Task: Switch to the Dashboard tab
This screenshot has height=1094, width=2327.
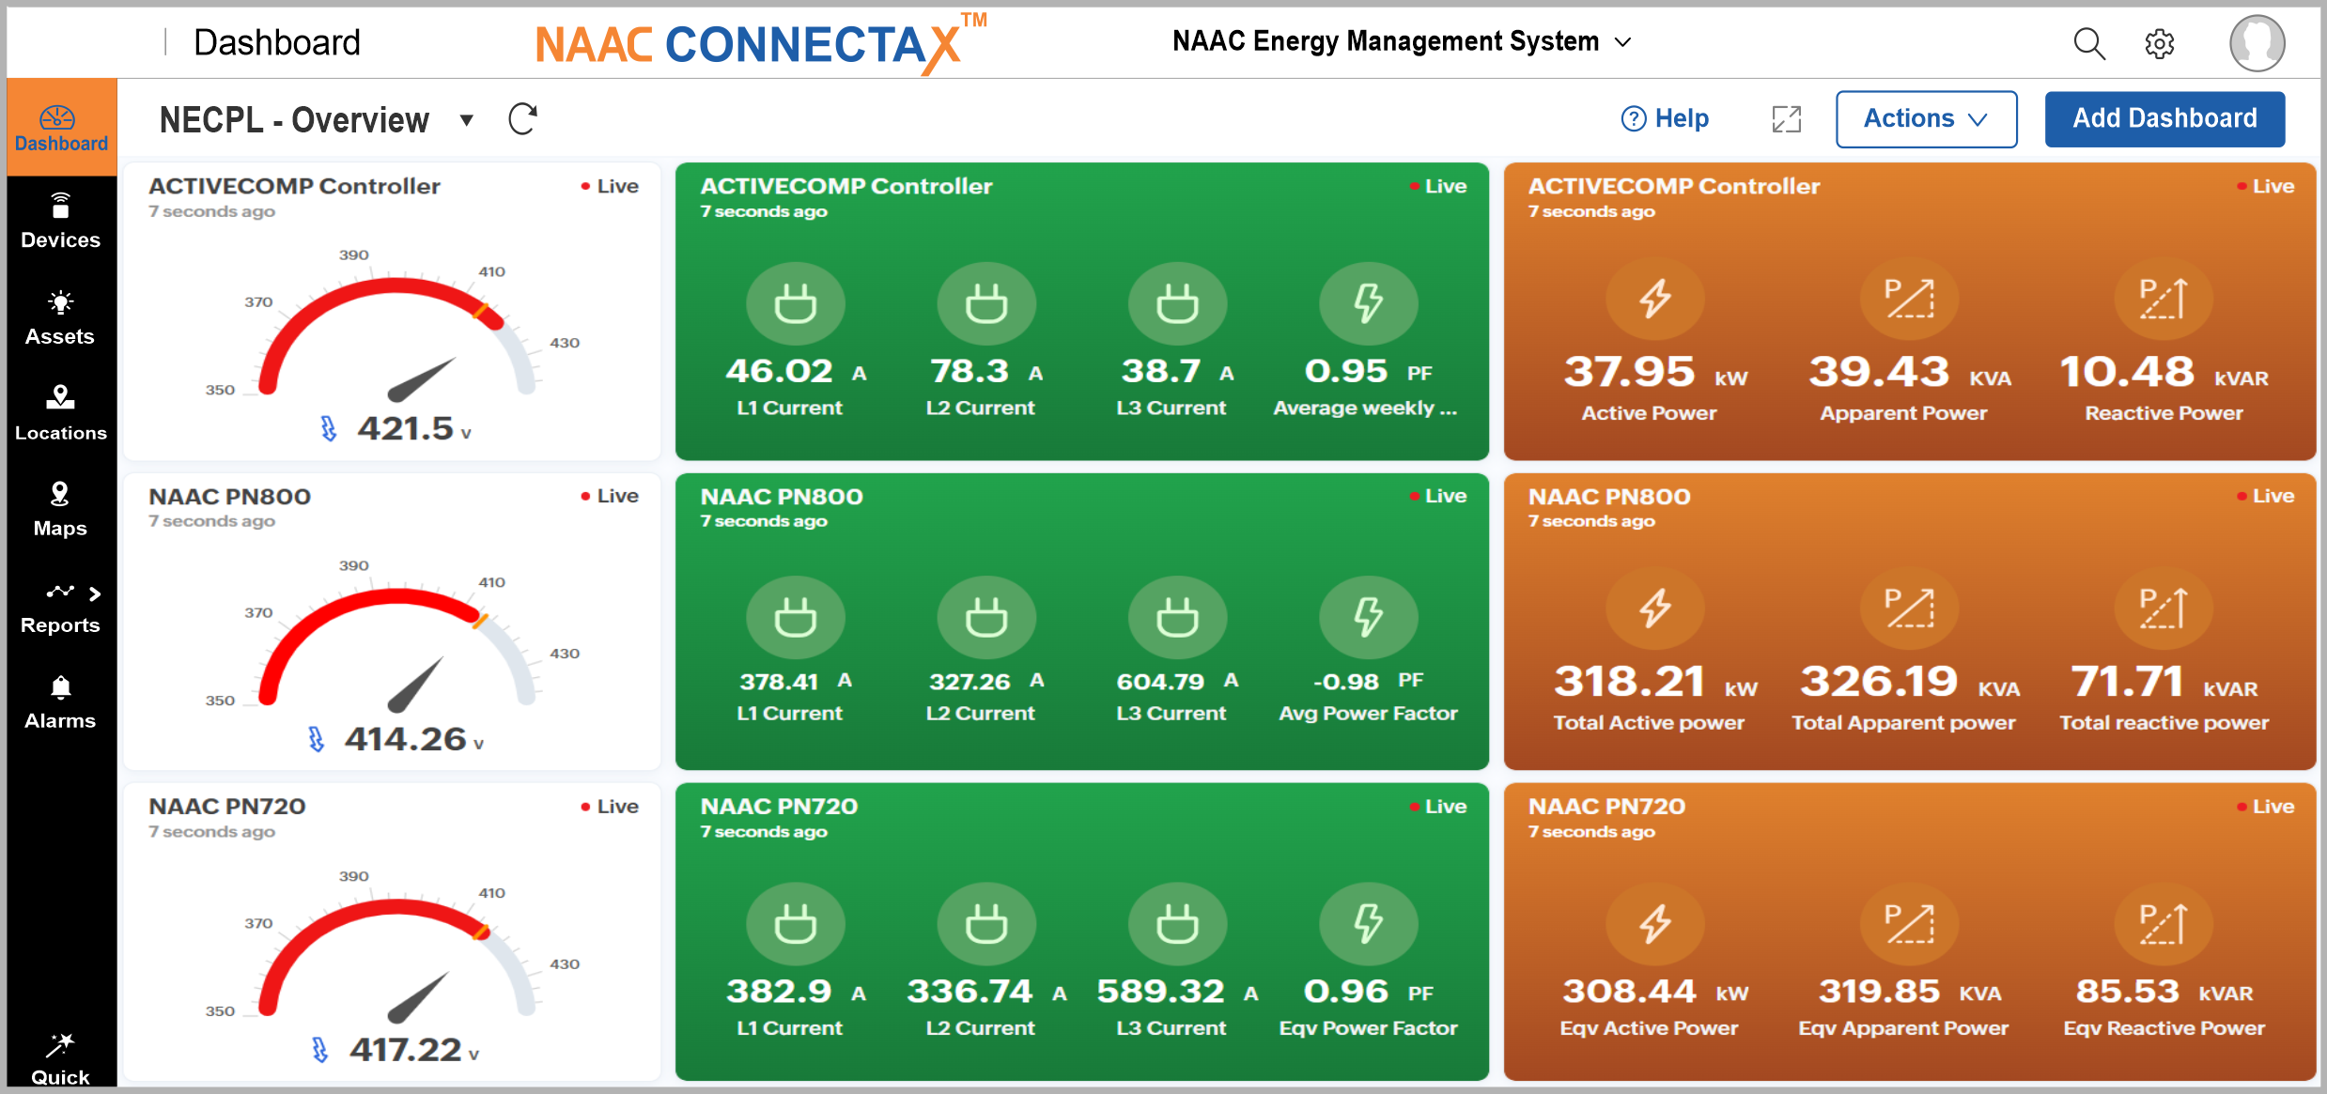Action: pos(276,41)
